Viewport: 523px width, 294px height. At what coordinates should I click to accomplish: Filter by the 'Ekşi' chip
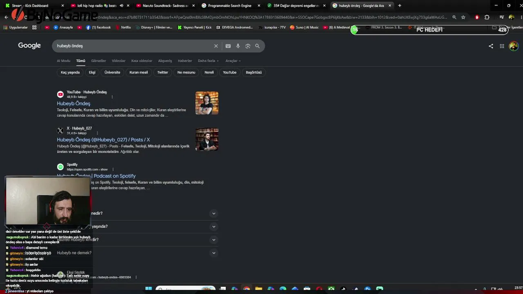pos(92,72)
